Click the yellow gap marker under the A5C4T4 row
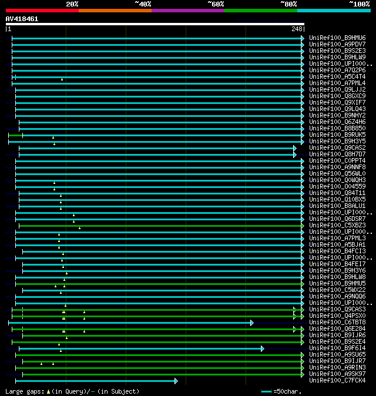 (x=62, y=79)
